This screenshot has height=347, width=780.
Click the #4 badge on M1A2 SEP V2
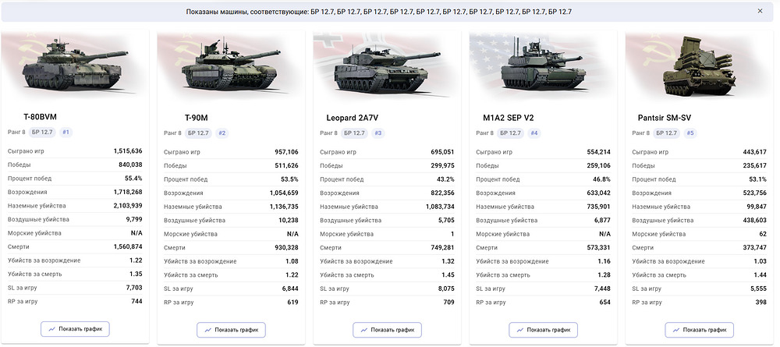534,133
